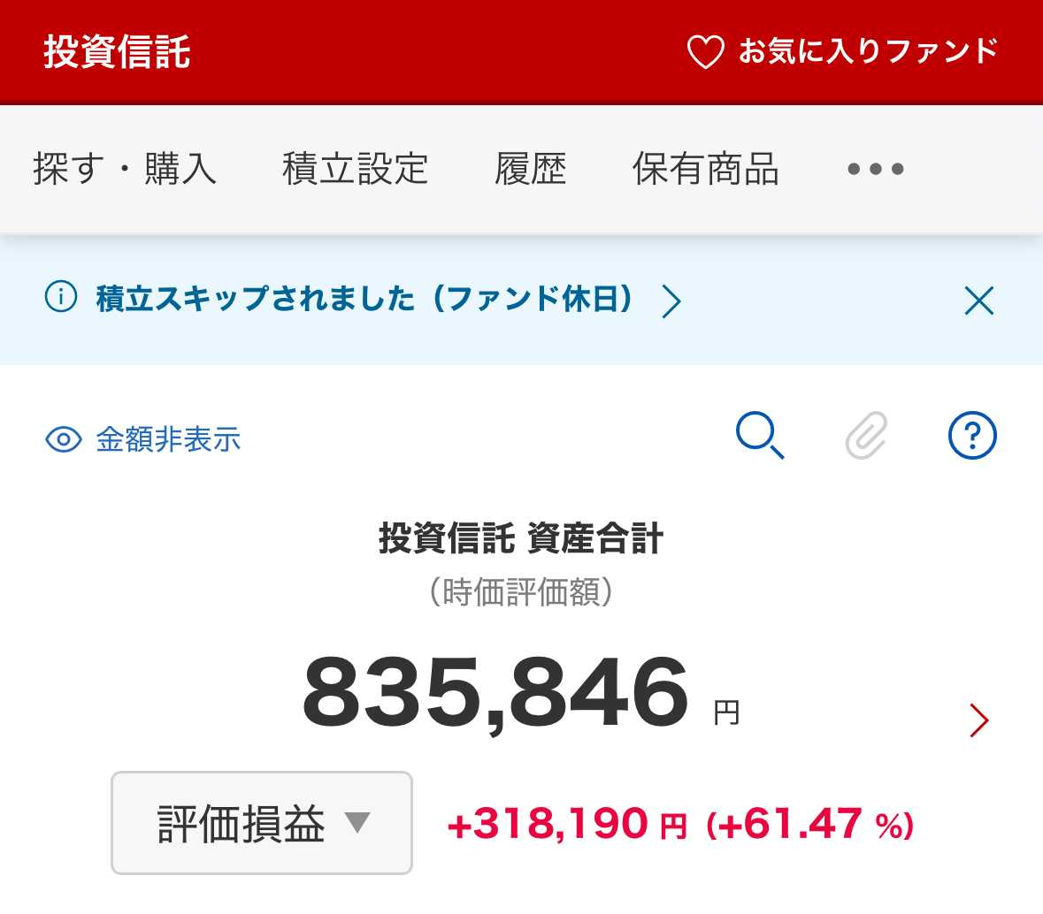1043x914 pixels.
Task: Select the 保有商品 tab
Action: coord(705,169)
